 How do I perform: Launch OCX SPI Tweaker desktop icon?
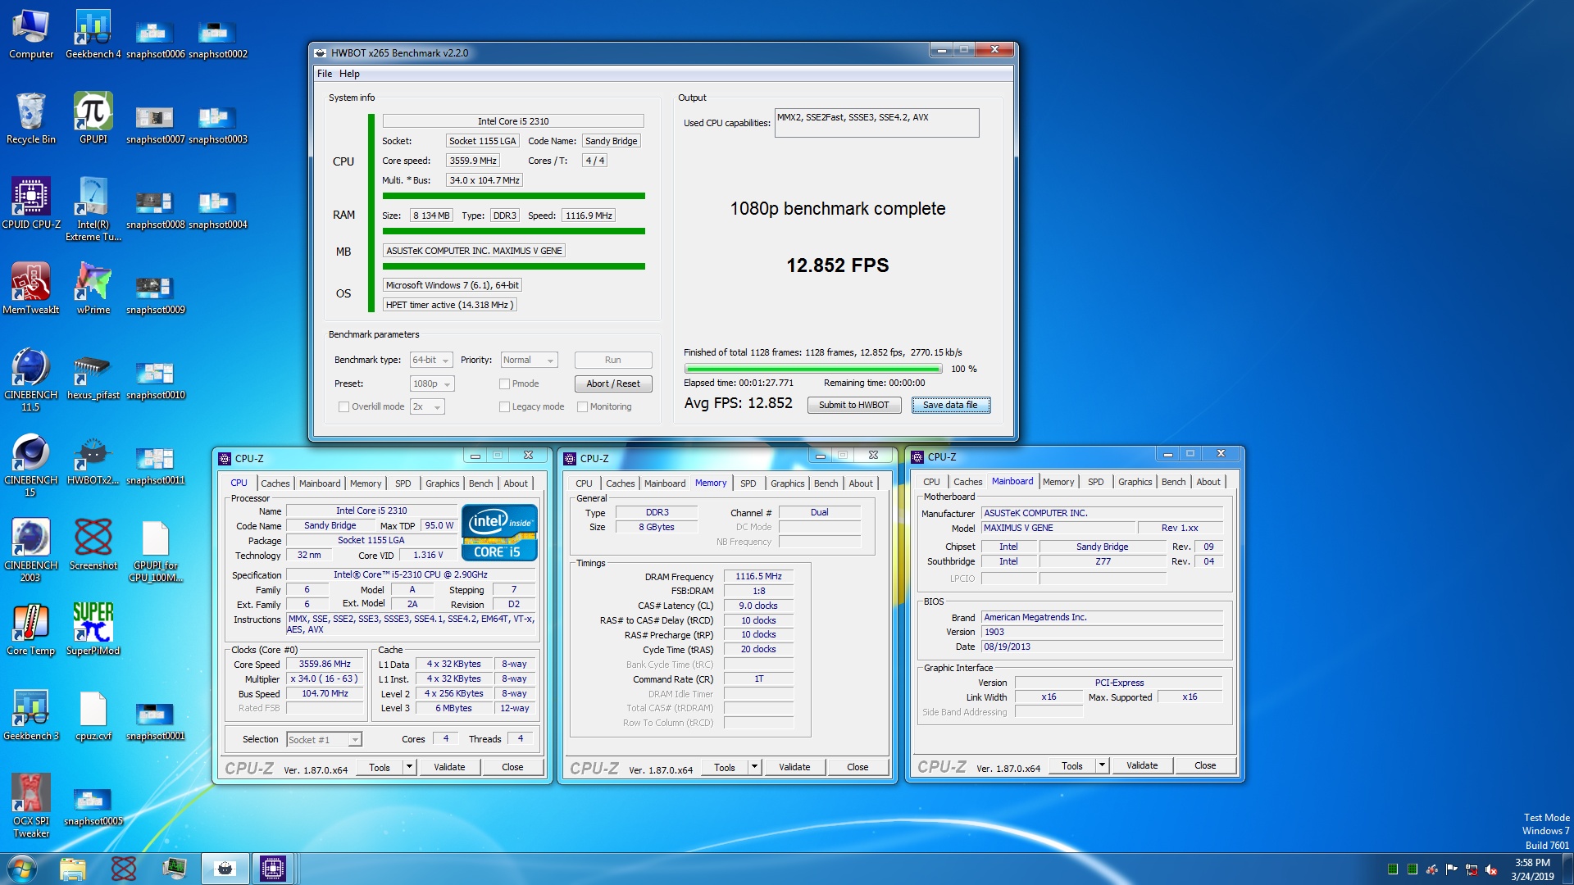pyautogui.click(x=31, y=806)
